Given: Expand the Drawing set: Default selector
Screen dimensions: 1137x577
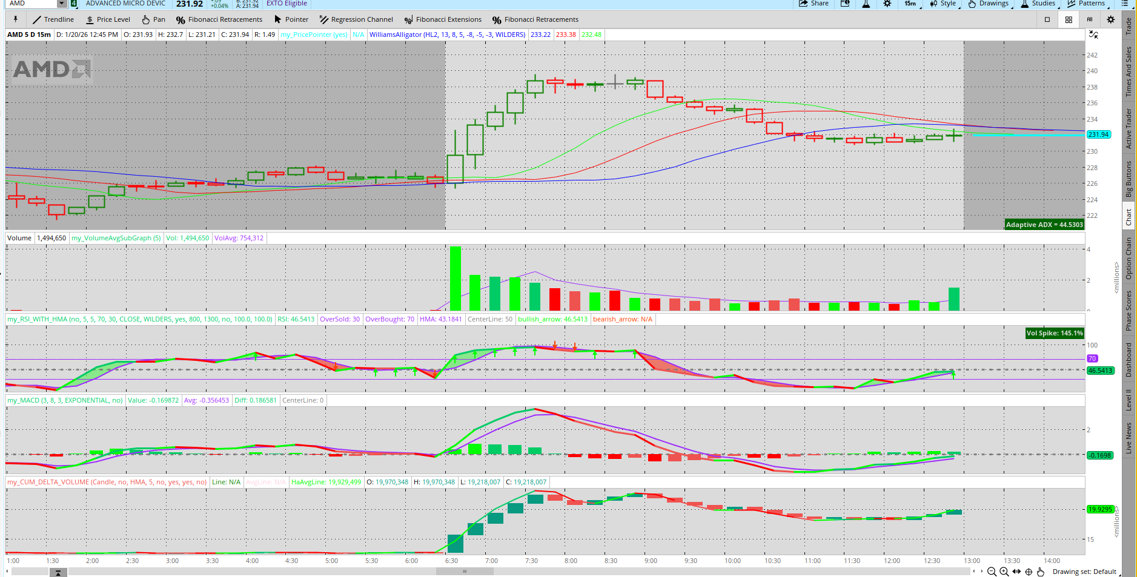Looking at the screenshot, I should tap(1084, 572).
